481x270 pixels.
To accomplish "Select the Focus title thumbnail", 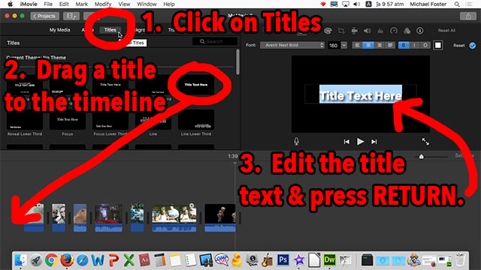I will pos(68,120).
